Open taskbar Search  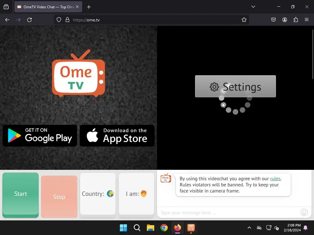(x=137, y=228)
